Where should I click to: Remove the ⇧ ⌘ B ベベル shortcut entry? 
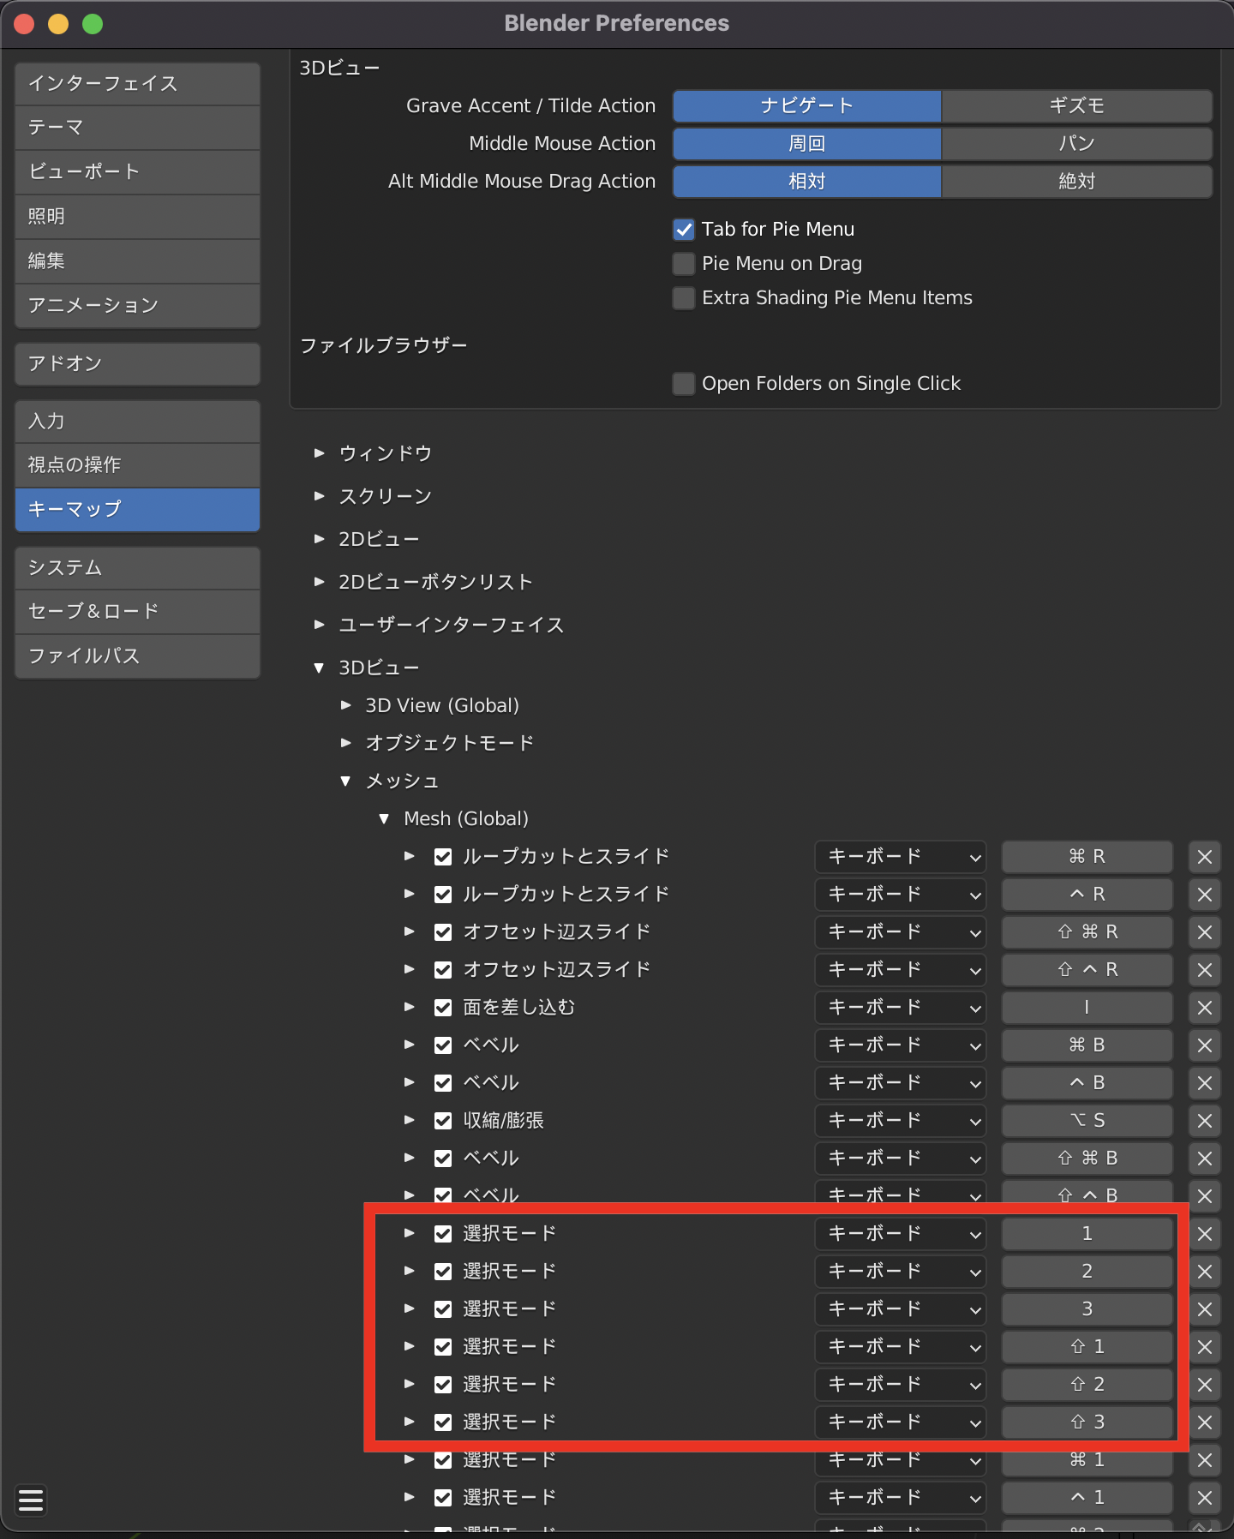[x=1204, y=1159]
